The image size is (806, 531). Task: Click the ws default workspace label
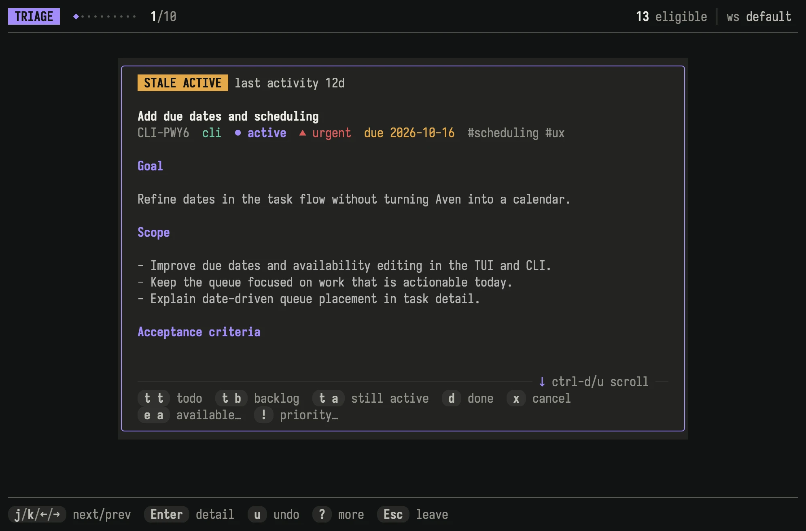coord(759,17)
